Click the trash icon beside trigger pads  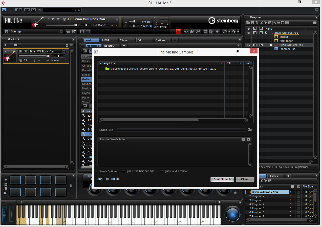pos(6,188)
